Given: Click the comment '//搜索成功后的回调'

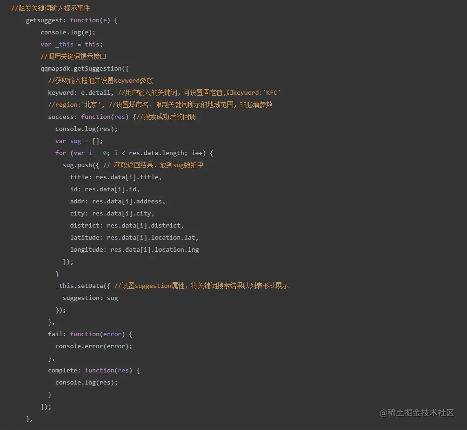Looking at the screenshot, I should click(166, 117).
